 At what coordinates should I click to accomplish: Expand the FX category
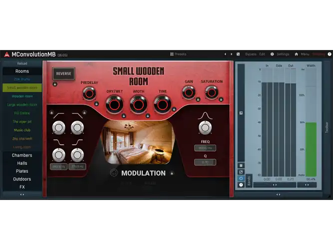click(x=22, y=187)
